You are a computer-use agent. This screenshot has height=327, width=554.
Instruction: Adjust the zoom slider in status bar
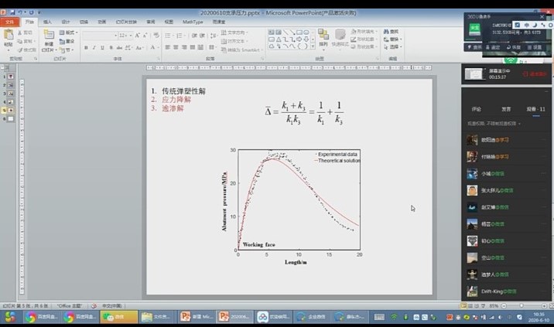pyautogui.click(x=522, y=306)
